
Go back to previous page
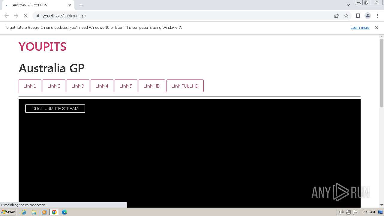tap(7, 16)
